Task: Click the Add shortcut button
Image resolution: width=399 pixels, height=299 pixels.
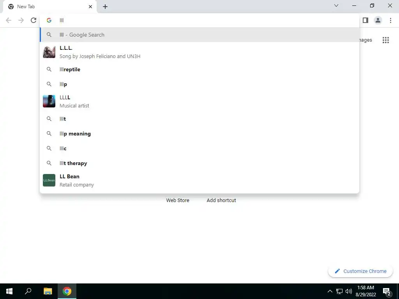Action: pos(221,201)
